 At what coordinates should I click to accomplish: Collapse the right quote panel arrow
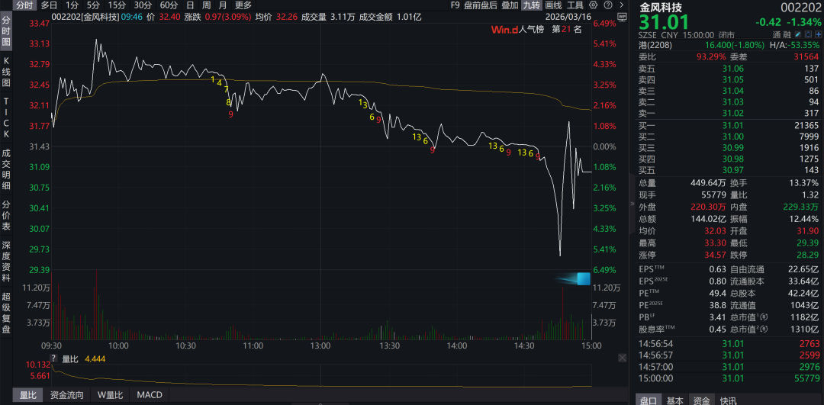coord(632,204)
